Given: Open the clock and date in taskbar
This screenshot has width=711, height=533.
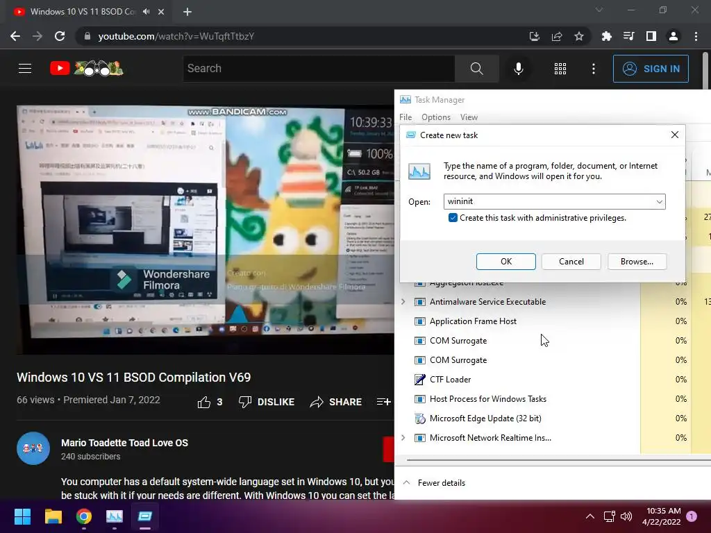Looking at the screenshot, I should pyautogui.click(x=662, y=516).
